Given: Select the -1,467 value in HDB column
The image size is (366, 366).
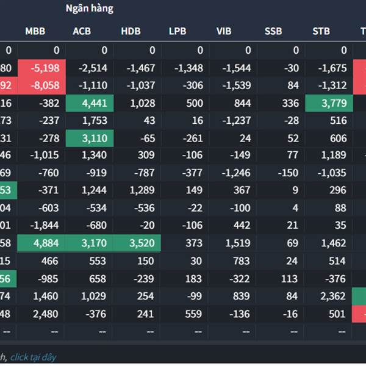Looking at the screenshot, I should tap(141, 68).
